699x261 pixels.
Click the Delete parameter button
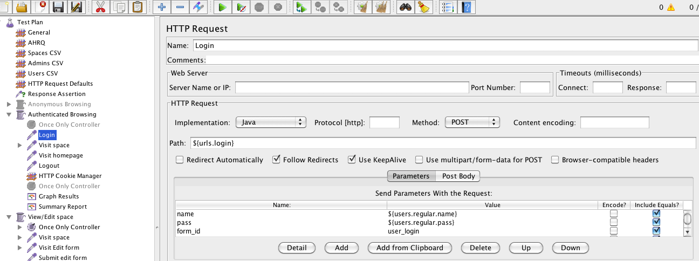[480, 248]
